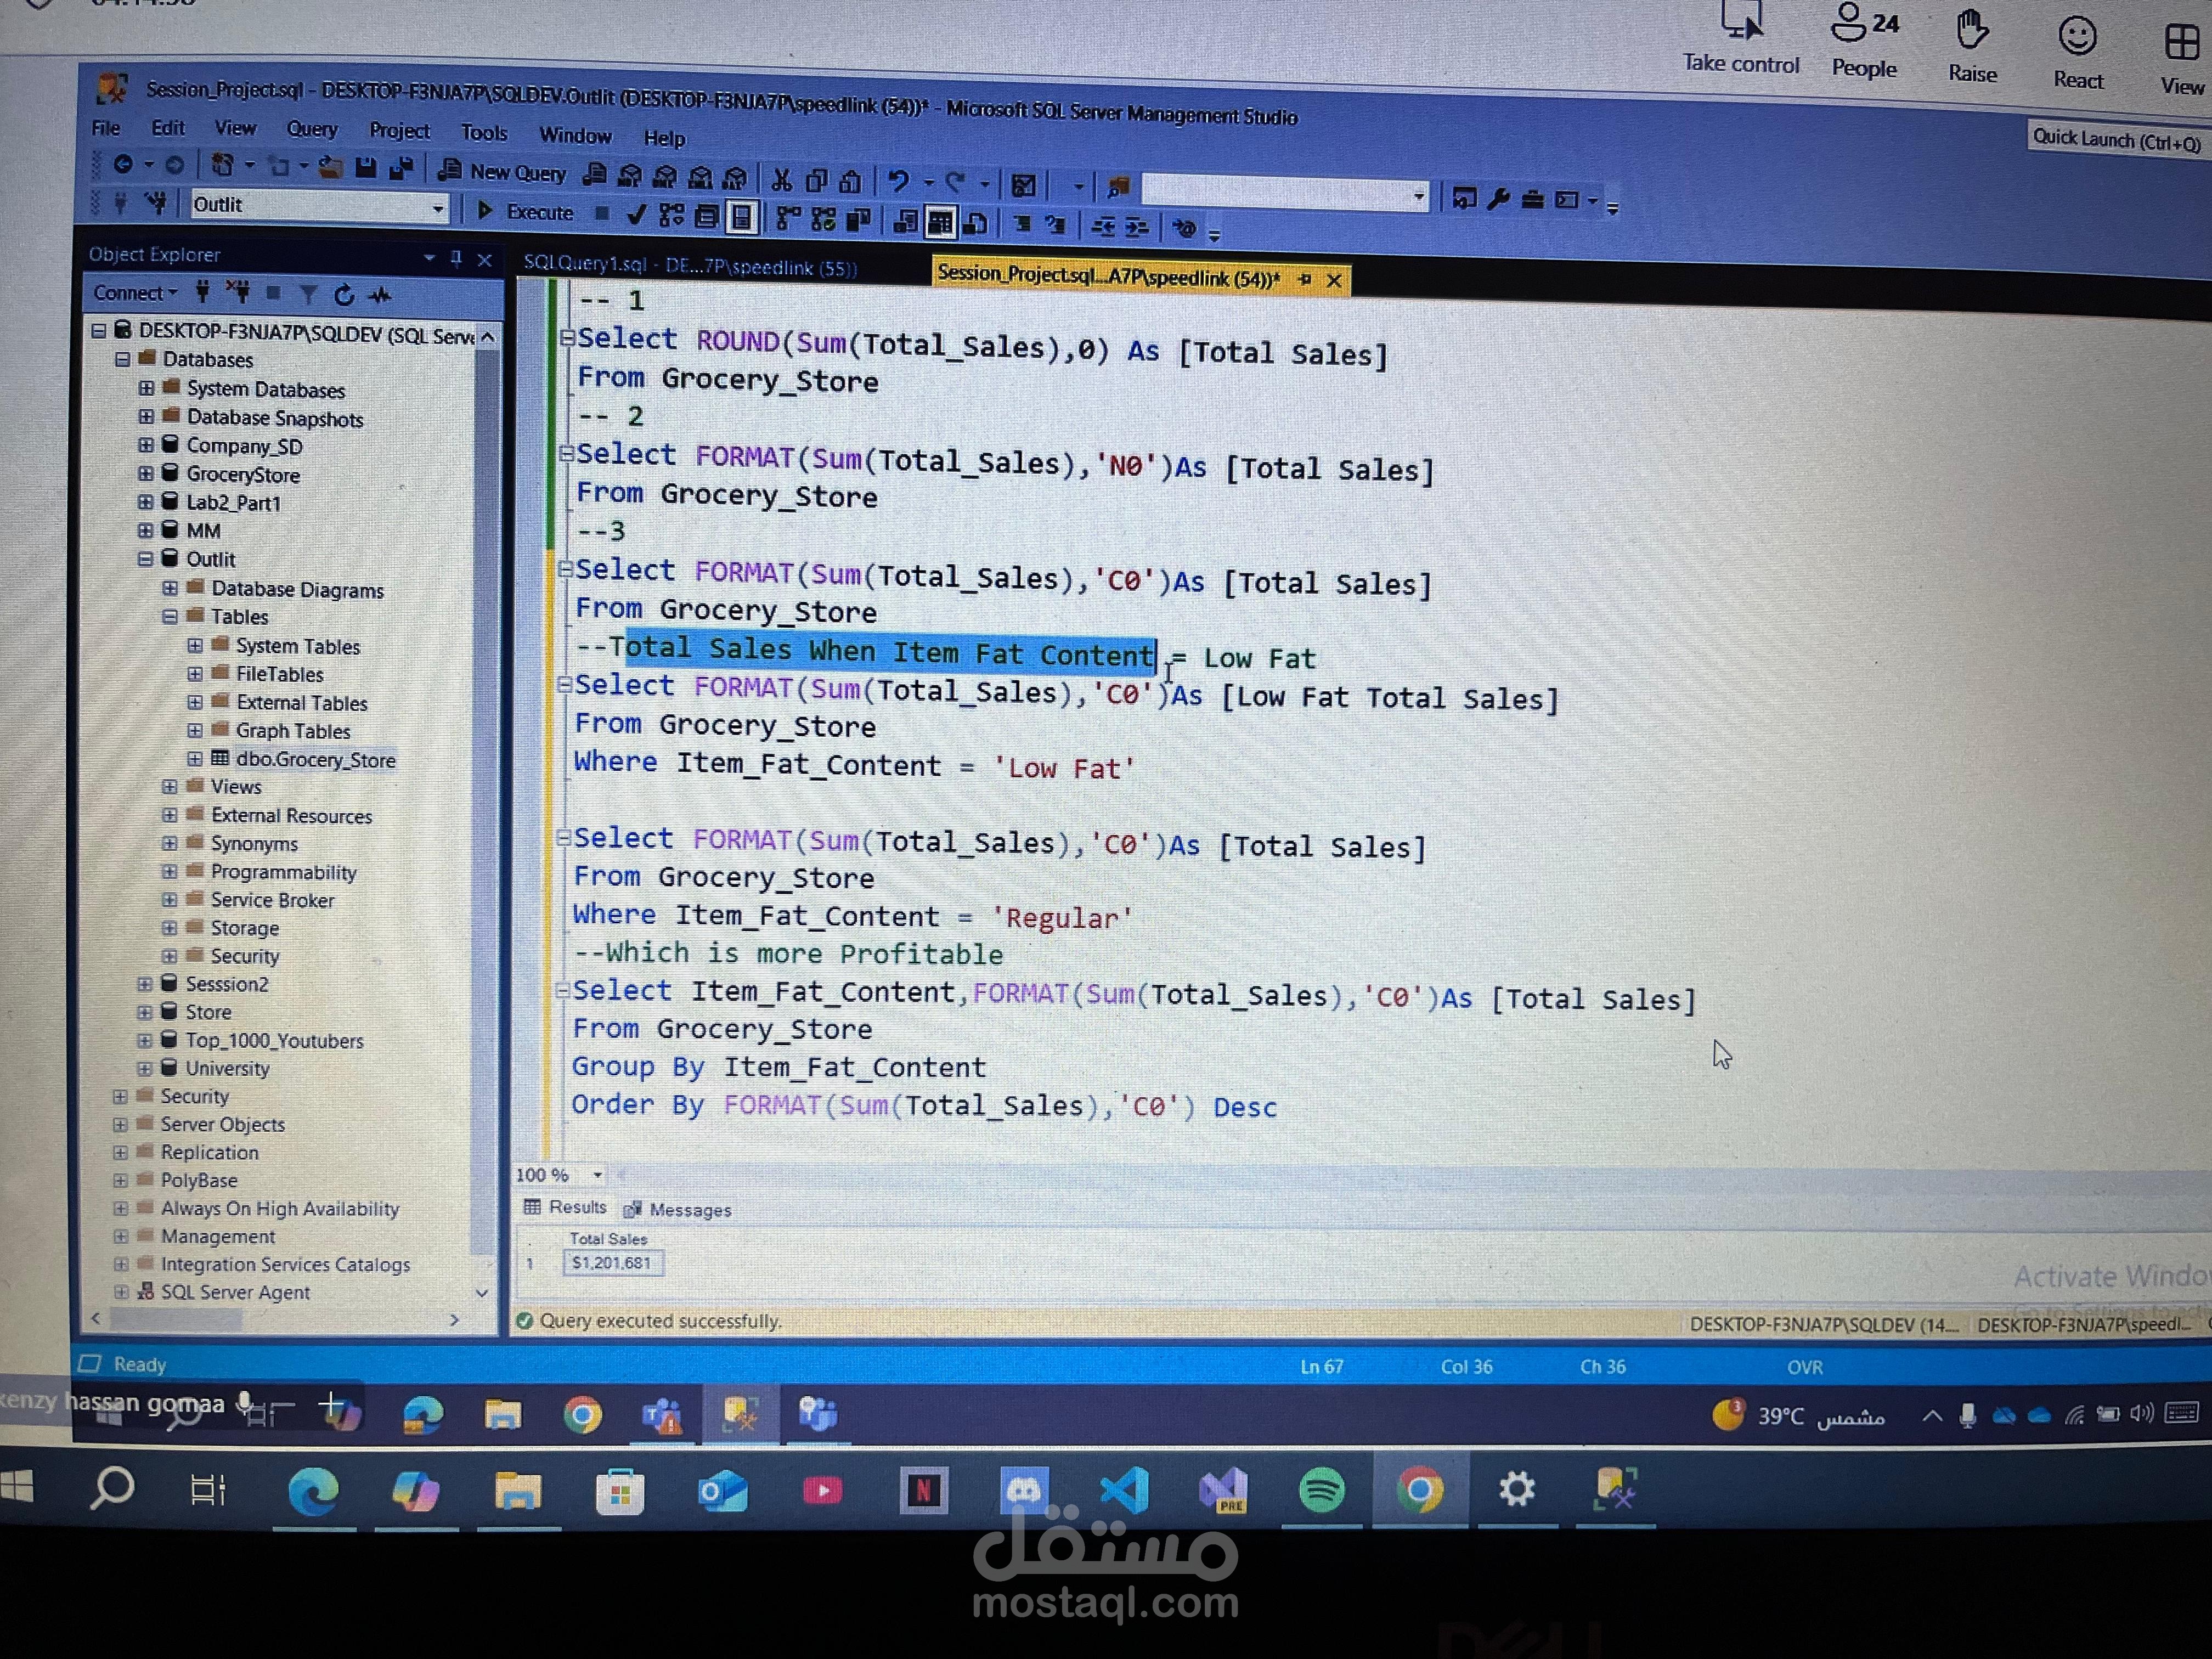Click the Increase Indent icon
2212x1659 pixels.
pos(1137,228)
